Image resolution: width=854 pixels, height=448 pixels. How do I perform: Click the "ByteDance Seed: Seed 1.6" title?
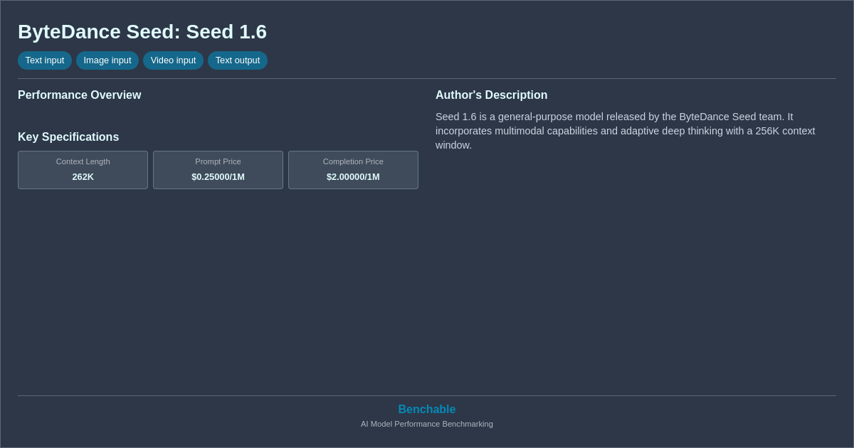click(x=142, y=31)
